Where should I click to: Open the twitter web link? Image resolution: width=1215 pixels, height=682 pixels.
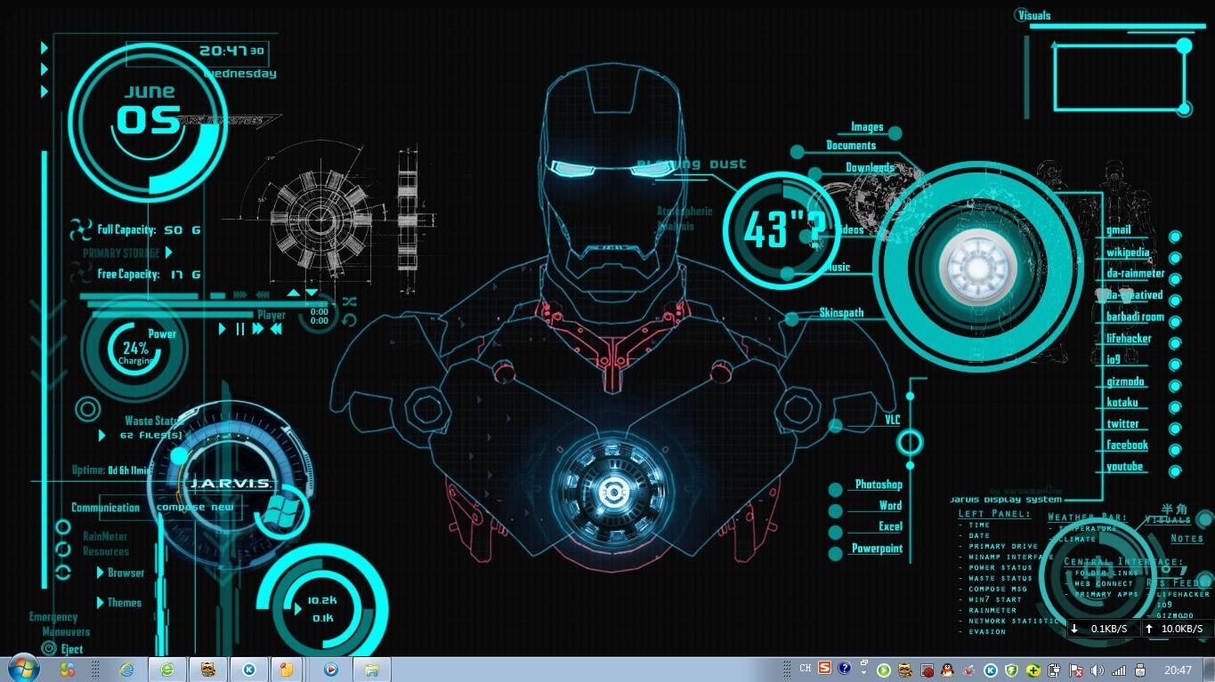coord(1122,424)
